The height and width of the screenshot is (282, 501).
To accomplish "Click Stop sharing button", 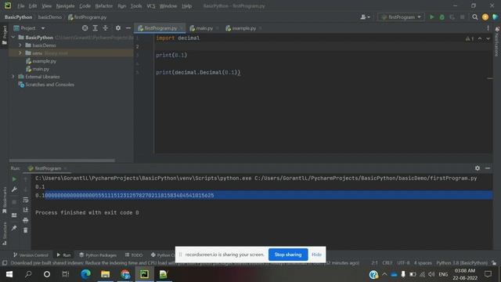I will 288,255.
